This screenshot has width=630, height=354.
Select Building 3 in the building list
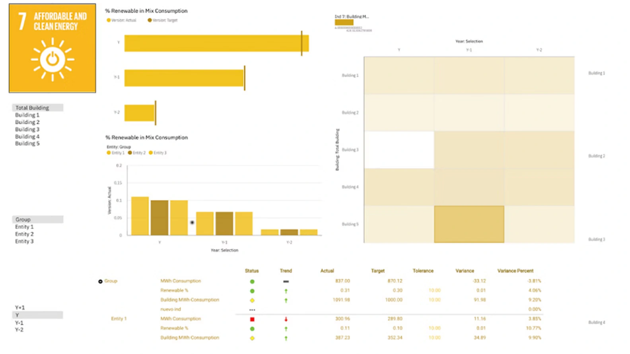click(x=27, y=130)
